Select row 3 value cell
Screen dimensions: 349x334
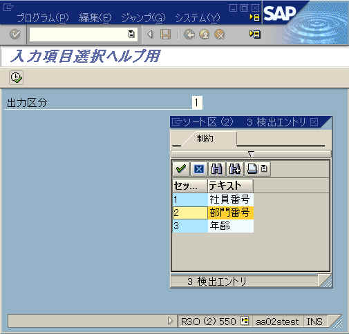[190, 226]
